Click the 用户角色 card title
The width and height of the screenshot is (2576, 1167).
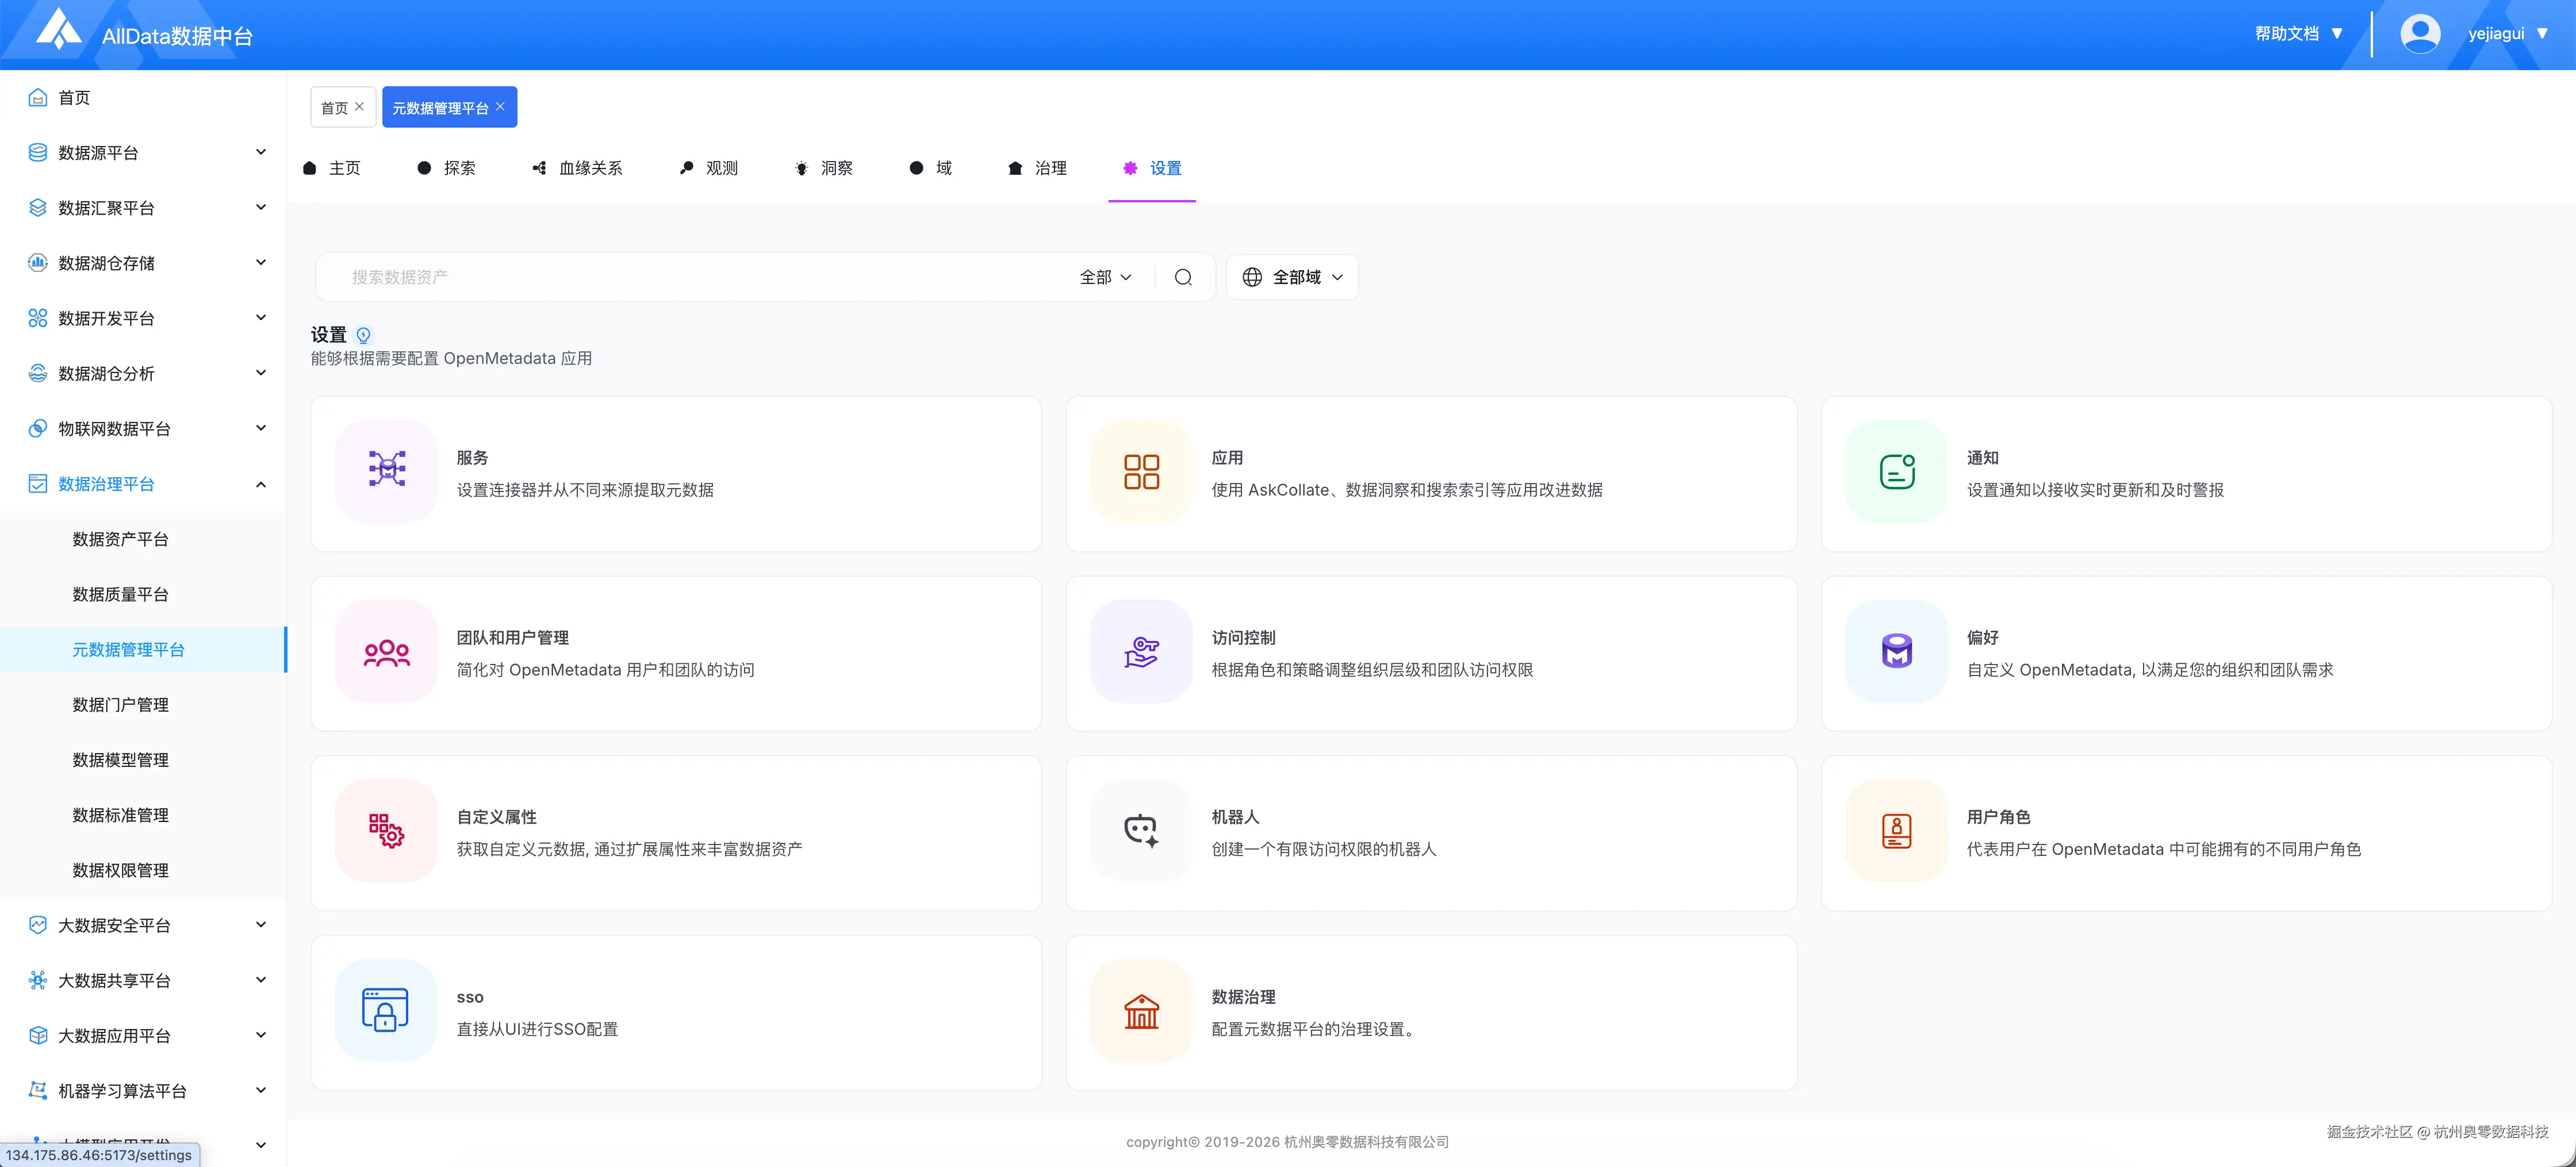[x=1998, y=817]
